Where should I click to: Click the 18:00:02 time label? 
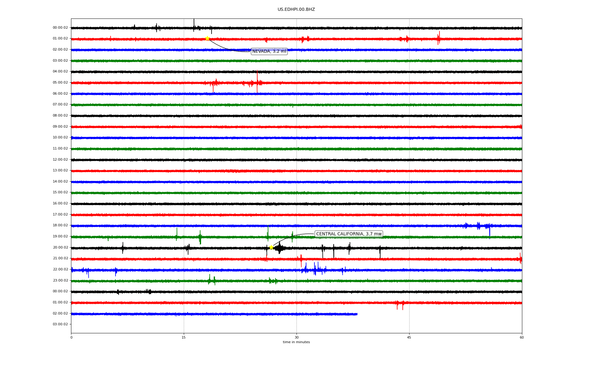(x=60, y=225)
